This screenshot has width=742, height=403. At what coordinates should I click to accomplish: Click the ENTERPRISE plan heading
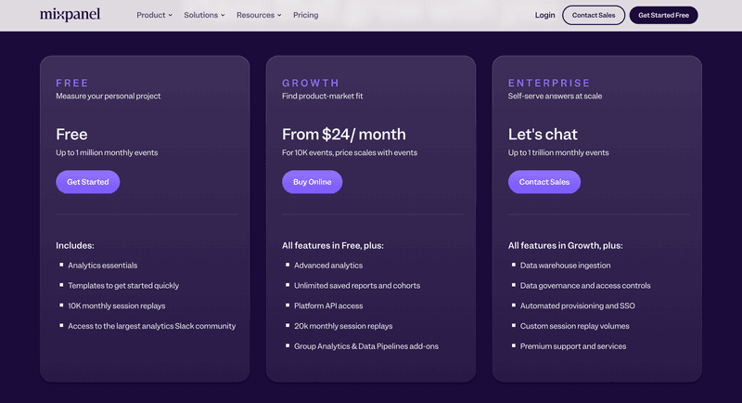pyautogui.click(x=548, y=83)
